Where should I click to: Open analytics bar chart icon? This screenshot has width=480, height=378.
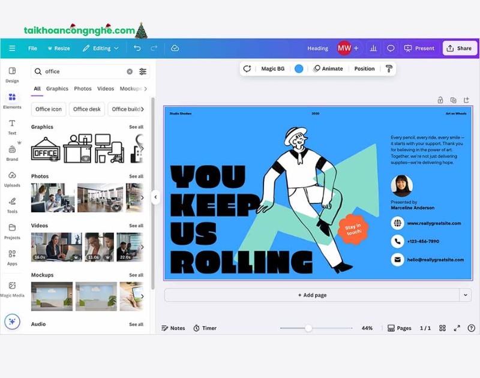coord(373,48)
